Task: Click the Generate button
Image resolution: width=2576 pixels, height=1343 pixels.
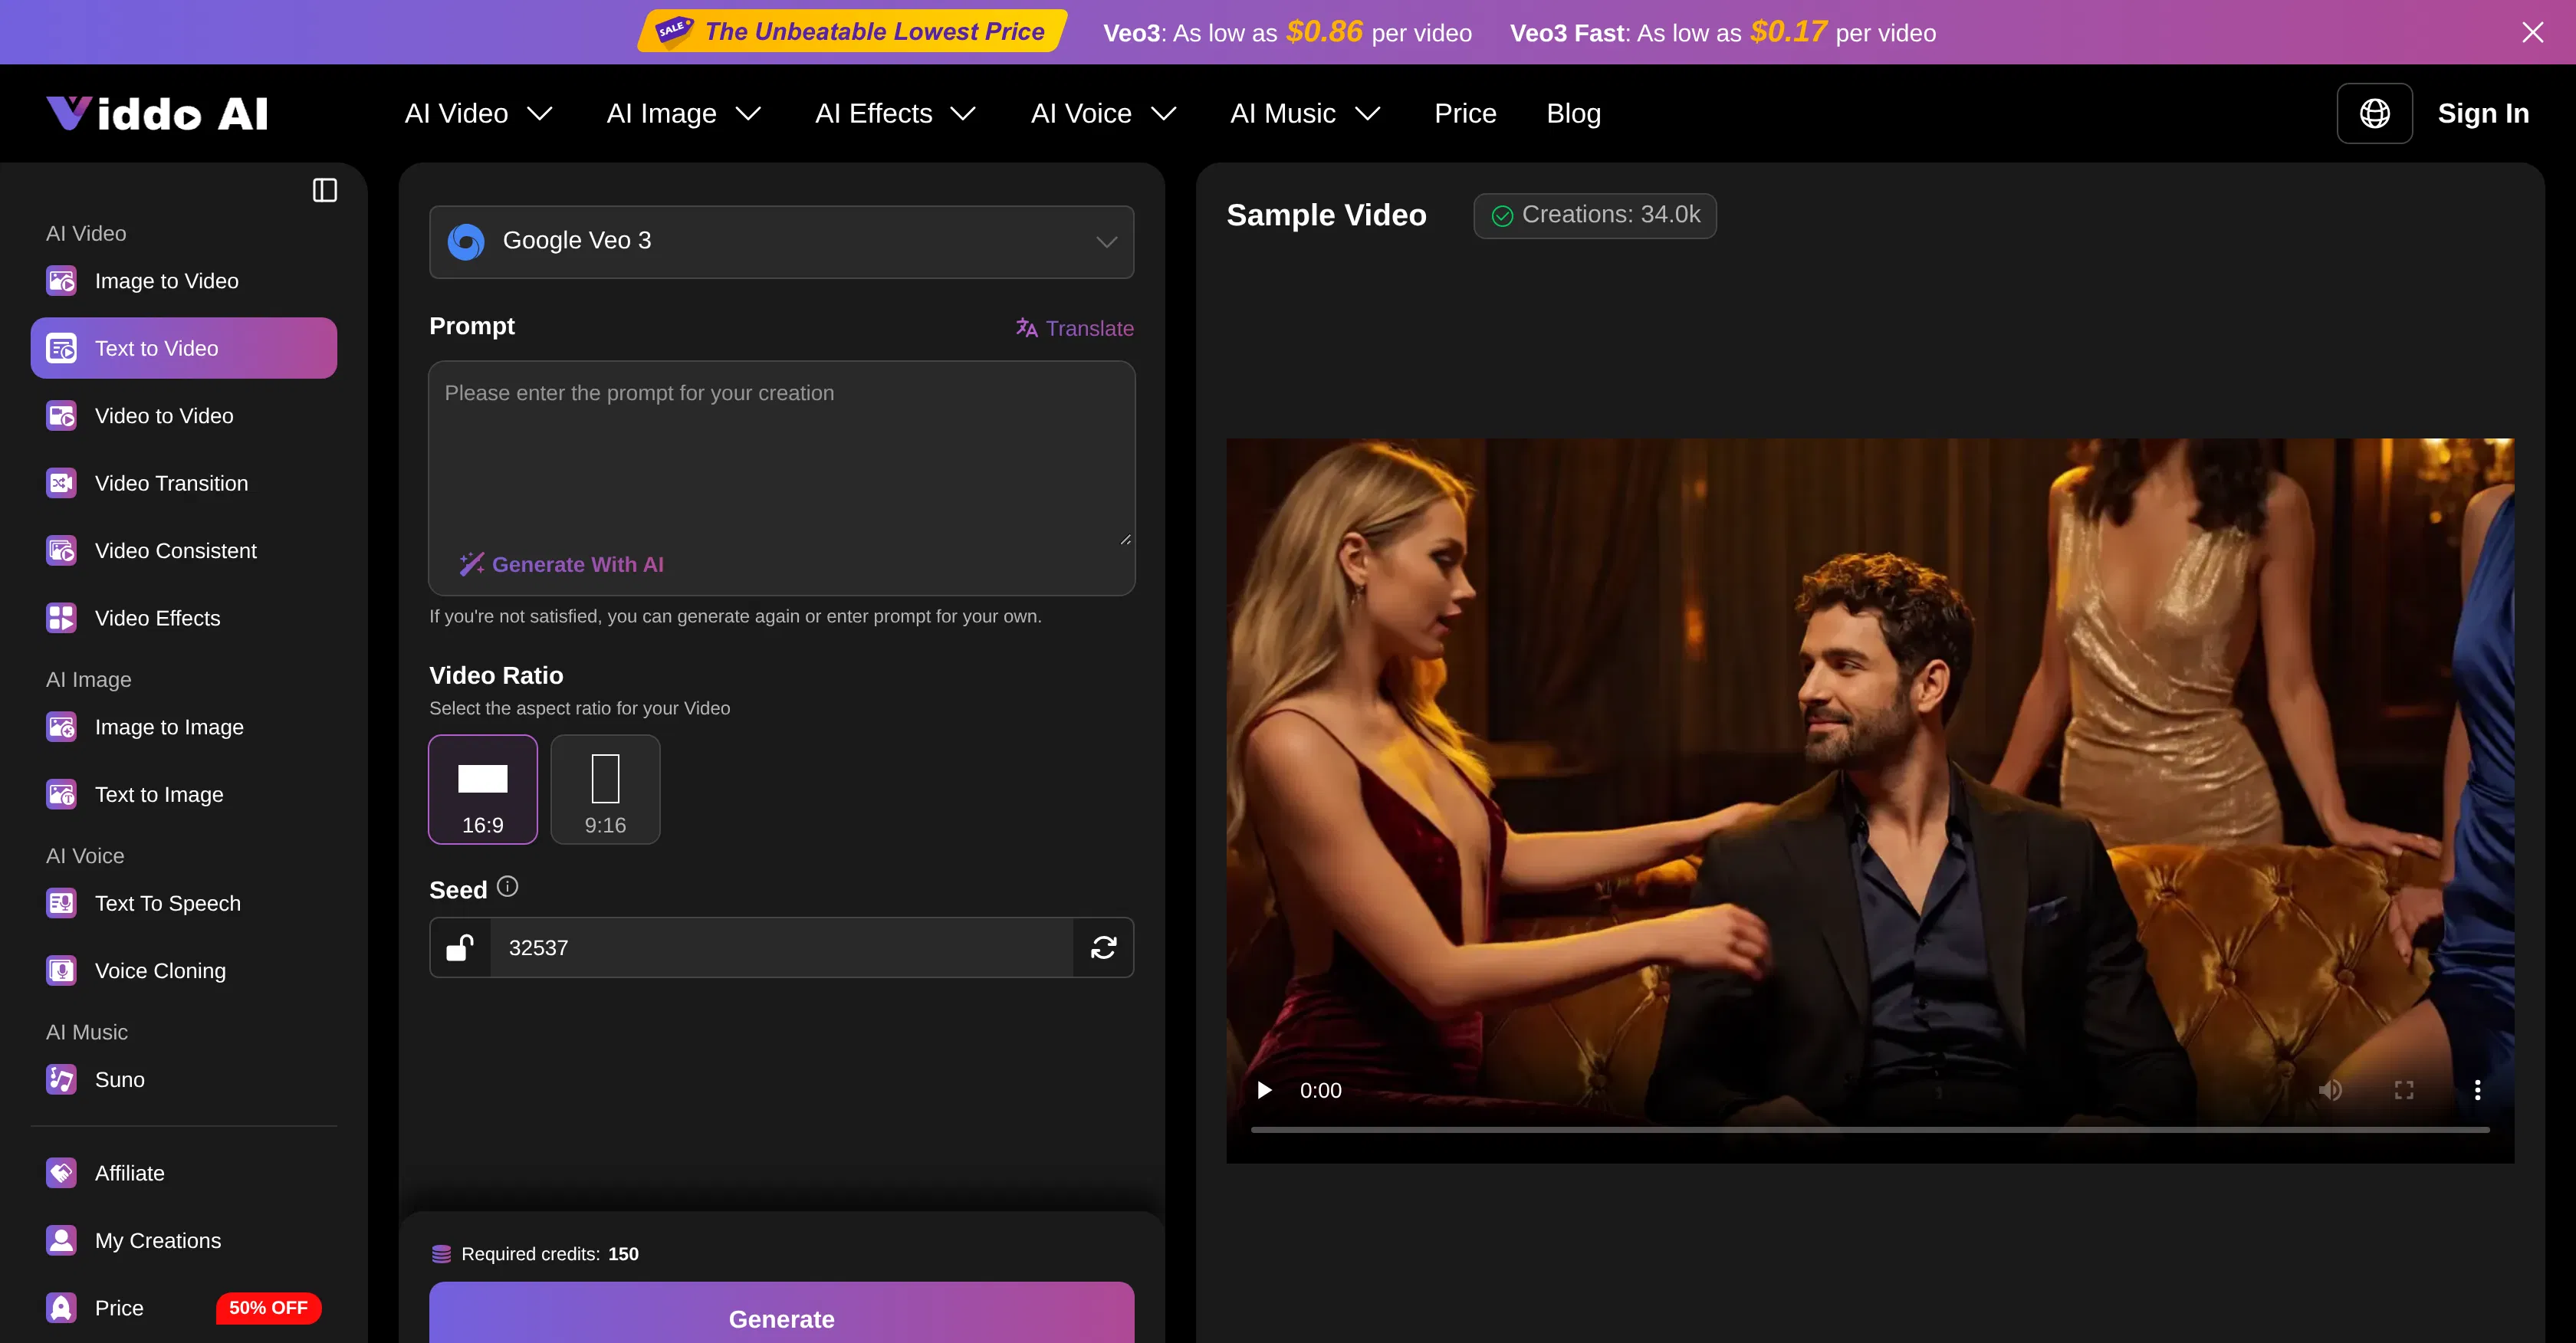Action: [781, 1318]
